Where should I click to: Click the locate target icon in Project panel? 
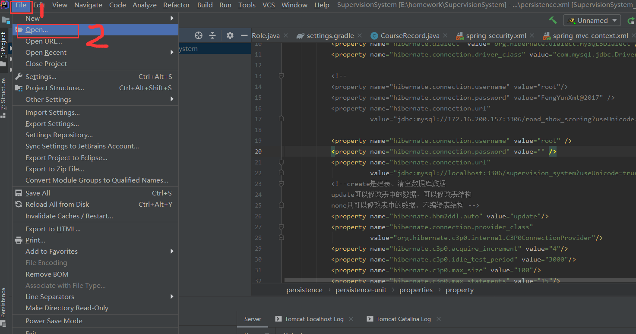coord(199,35)
